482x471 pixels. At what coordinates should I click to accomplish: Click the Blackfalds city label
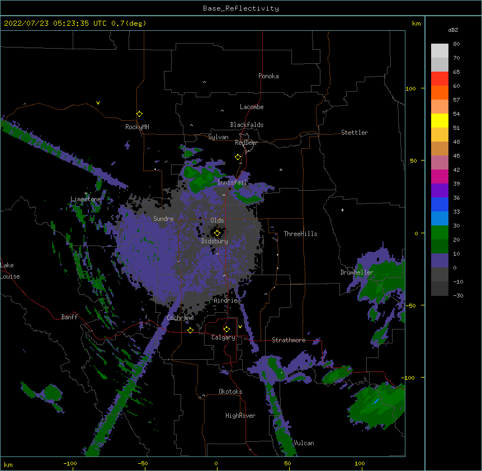247,125
